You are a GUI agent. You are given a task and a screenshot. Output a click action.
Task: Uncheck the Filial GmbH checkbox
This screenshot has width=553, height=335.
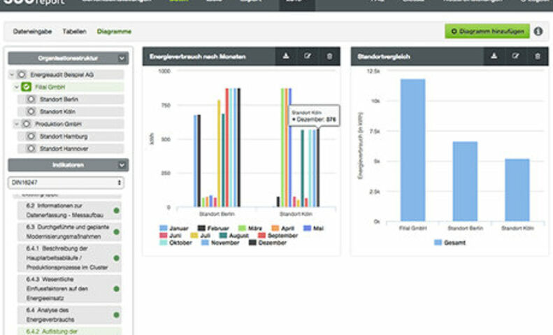(25, 87)
